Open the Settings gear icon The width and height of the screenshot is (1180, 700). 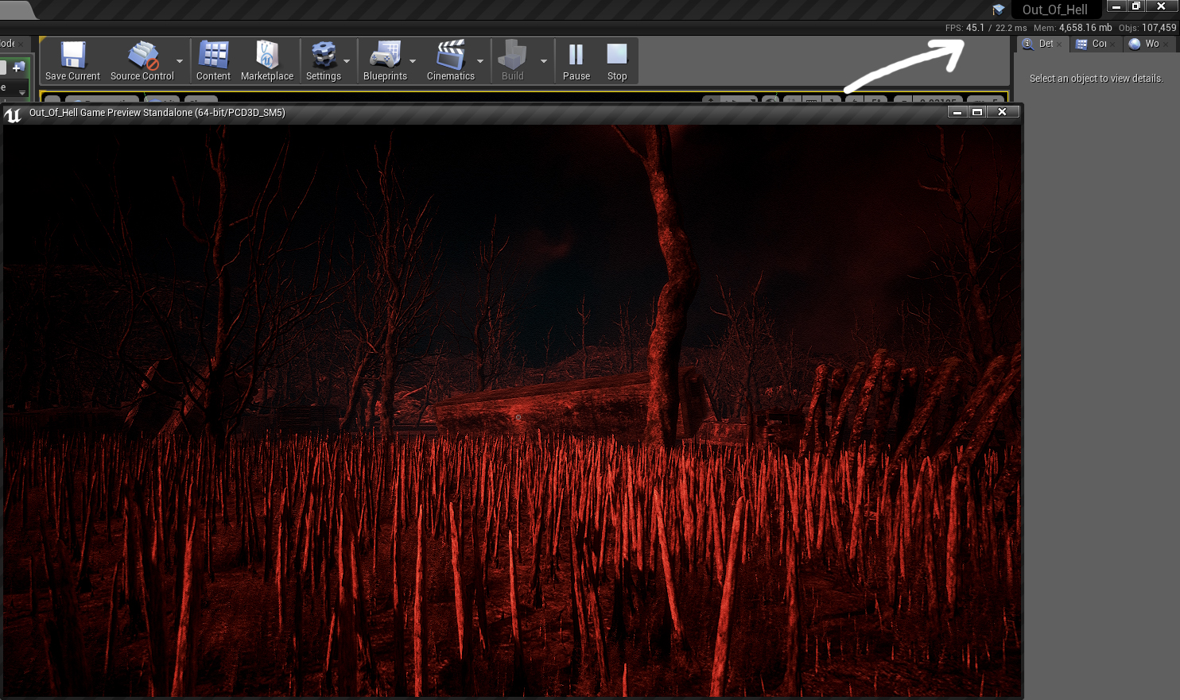[x=323, y=56]
